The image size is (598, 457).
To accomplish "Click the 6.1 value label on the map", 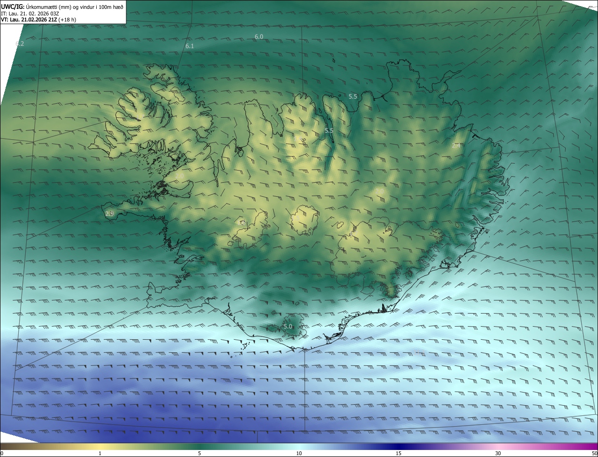I will 189,46.
